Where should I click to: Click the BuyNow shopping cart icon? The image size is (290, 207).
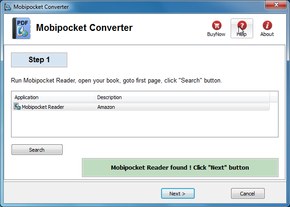(216, 25)
